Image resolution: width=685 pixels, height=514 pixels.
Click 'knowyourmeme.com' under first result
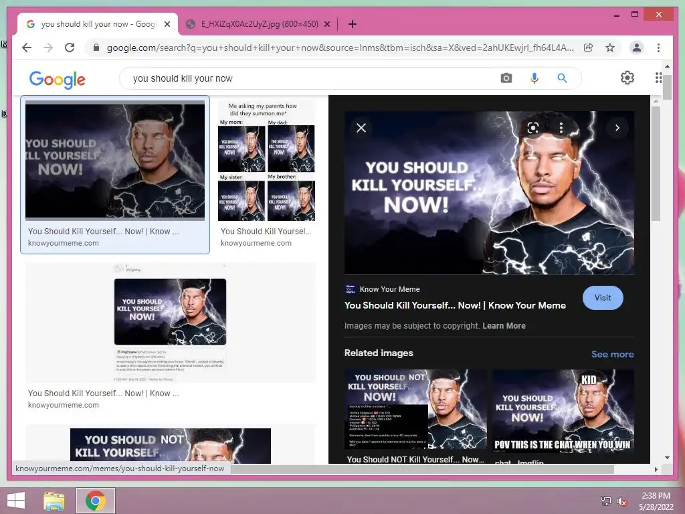coord(64,243)
